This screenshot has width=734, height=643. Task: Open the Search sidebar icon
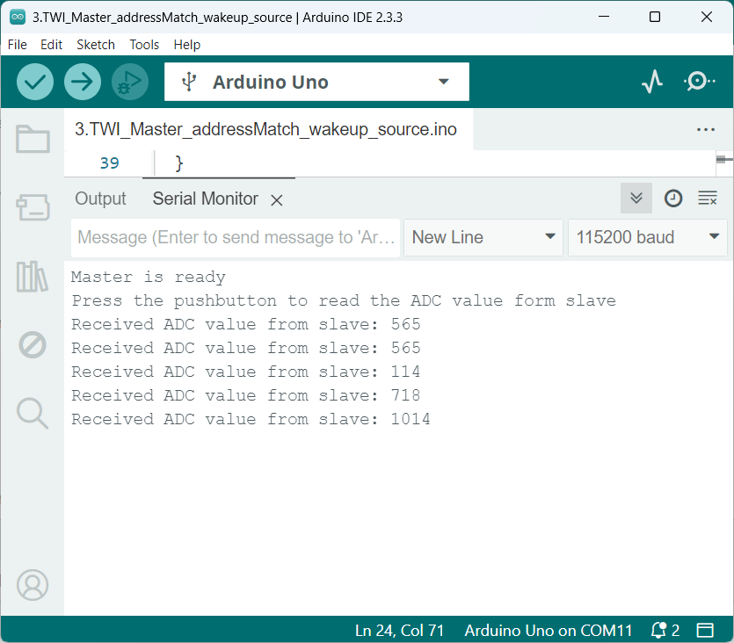pyautogui.click(x=33, y=414)
